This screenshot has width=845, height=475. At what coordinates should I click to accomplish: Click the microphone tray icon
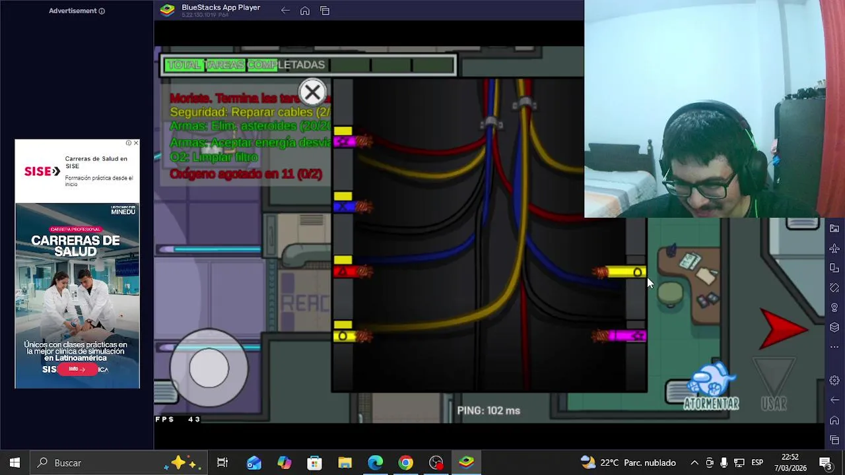[x=724, y=463]
